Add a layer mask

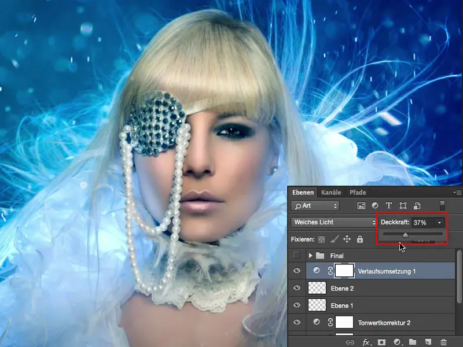click(x=381, y=342)
